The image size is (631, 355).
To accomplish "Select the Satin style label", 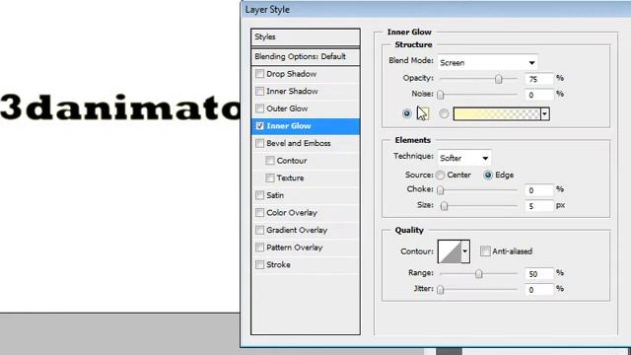I will click(x=275, y=195).
